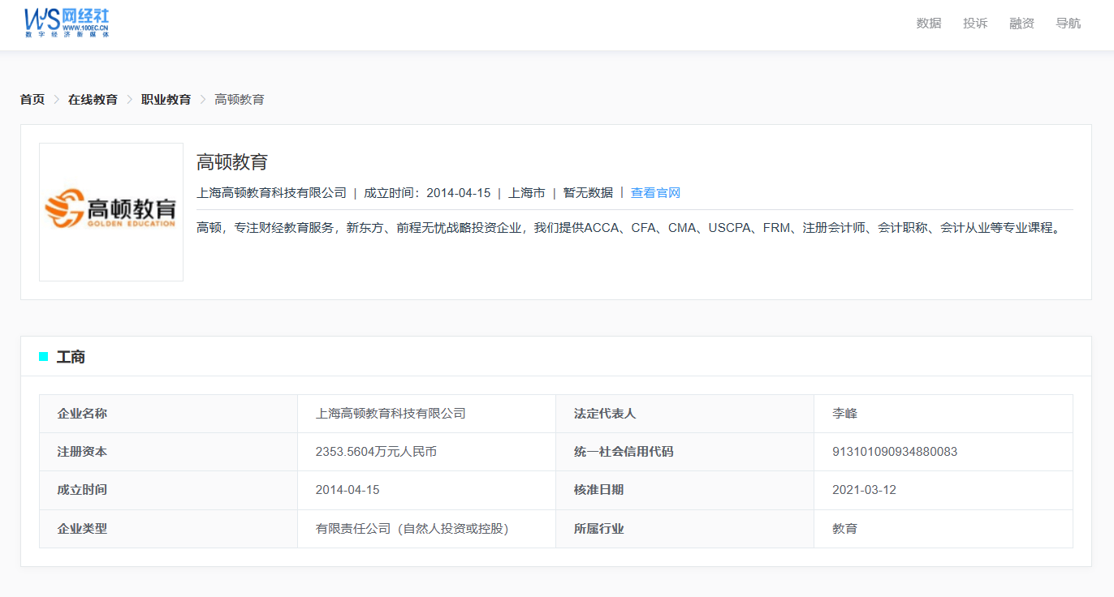Click the 上海市 location text
This screenshot has width=1114, height=597.
(x=526, y=193)
